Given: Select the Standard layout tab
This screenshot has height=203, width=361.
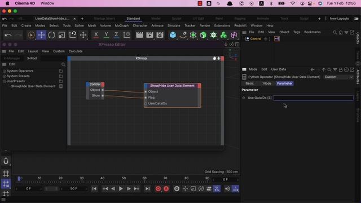Looking at the screenshot, I should pos(133,19).
